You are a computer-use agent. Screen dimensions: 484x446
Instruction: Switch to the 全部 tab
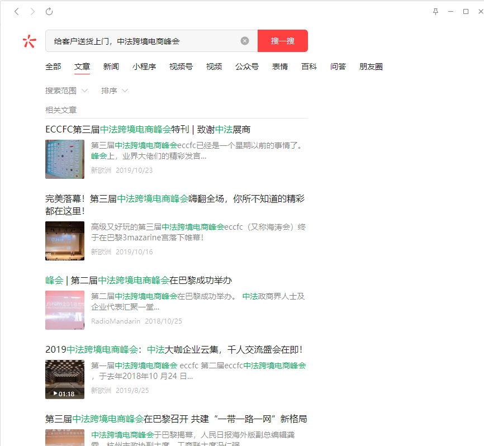point(53,67)
